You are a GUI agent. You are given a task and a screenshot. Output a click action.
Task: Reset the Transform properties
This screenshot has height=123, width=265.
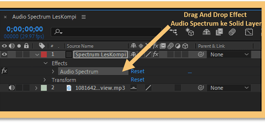click(137, 79)
